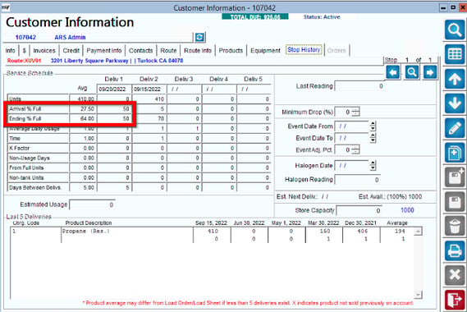Screen dimensions: 467x312
Task: Click the Estimated Usage input field
Action: pyautogui.click(x=92, y=204)
